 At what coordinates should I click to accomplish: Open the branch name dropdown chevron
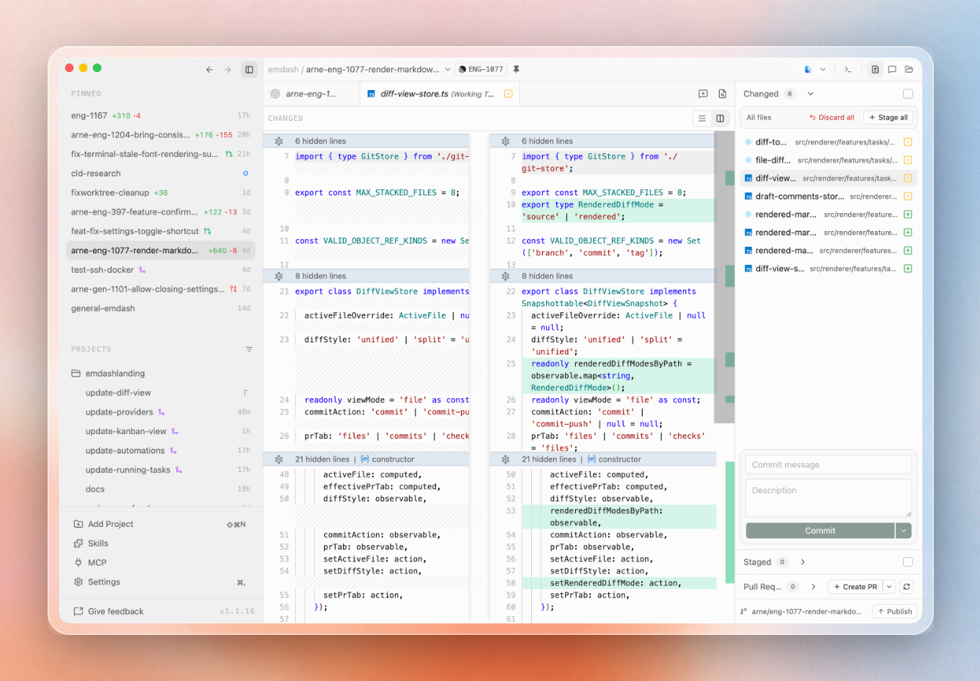coord(447,70)
